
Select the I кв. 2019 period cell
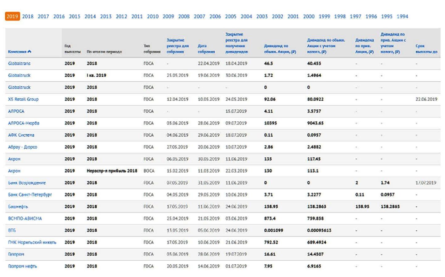click(96, 75)
